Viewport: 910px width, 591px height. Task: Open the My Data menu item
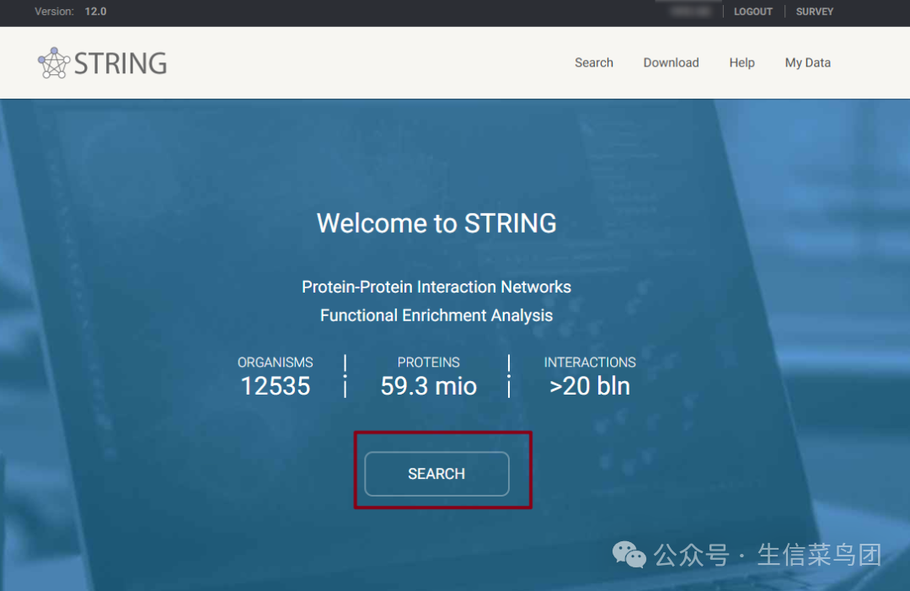click(x=807, y=62)
